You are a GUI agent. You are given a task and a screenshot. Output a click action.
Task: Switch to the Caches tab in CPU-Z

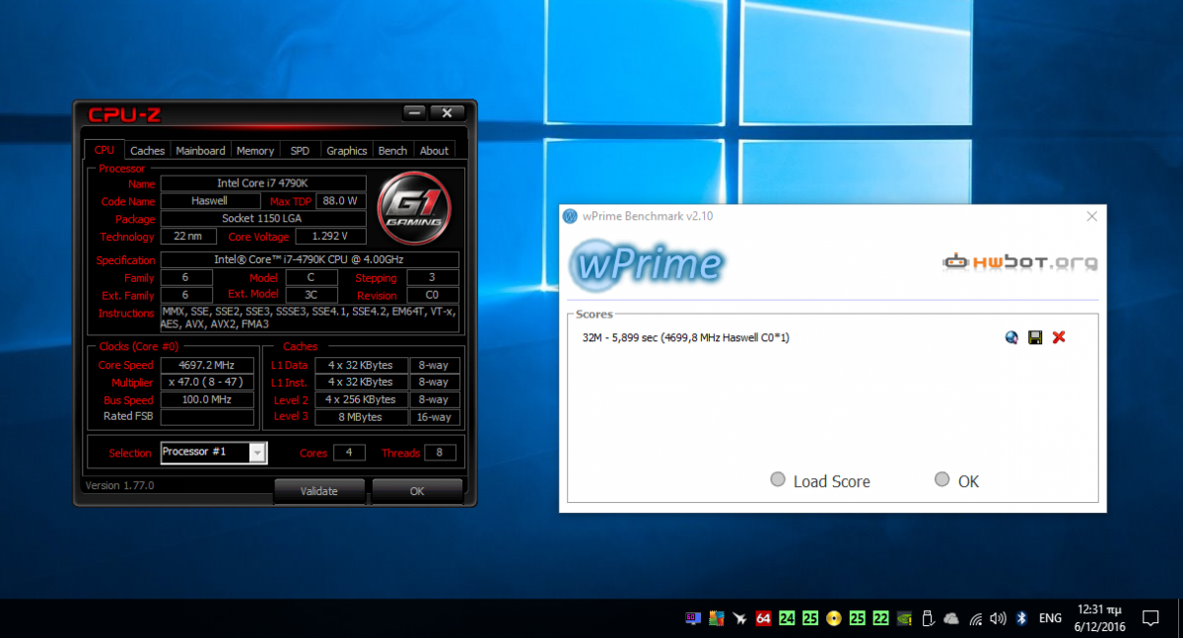148,151
